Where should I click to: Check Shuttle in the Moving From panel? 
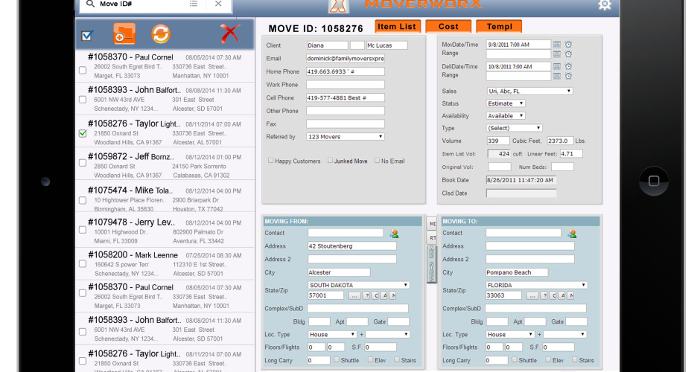click(337, 359)
